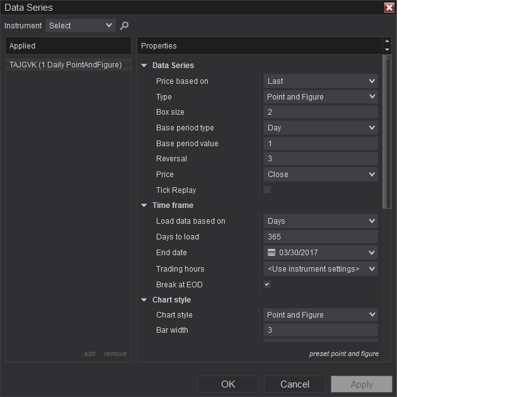Collapse the Data Series section
This screenshot has width=516, height=397.
[x=144, y=66]
